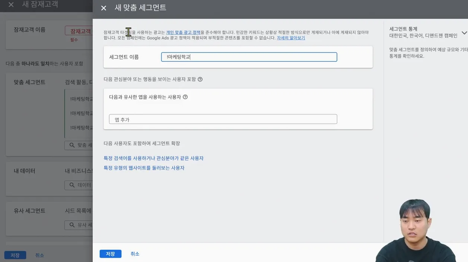Click search icon in 유사 세그먼트 search box
This screenshot has width=468, height=262.
click(x=72, y=225)
